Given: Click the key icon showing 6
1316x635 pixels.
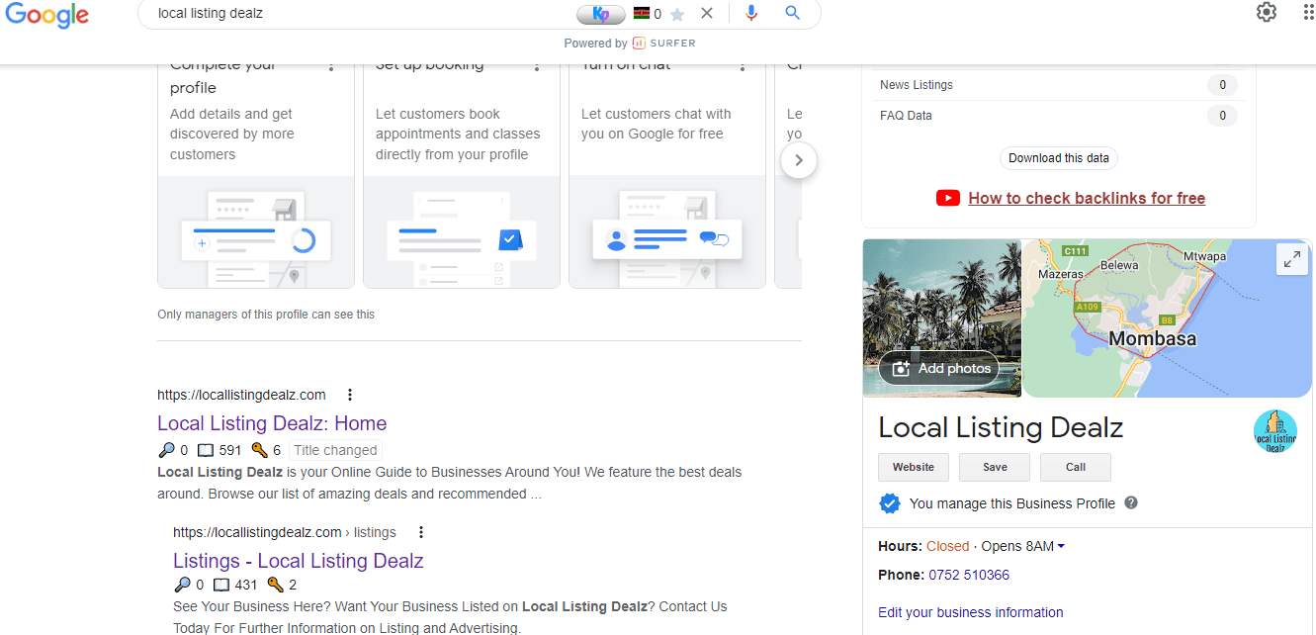Looking at the screenshot, I should [259, 450].
